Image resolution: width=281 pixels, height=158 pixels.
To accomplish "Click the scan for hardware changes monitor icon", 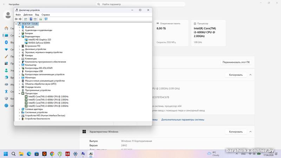I will click(46, 19).
